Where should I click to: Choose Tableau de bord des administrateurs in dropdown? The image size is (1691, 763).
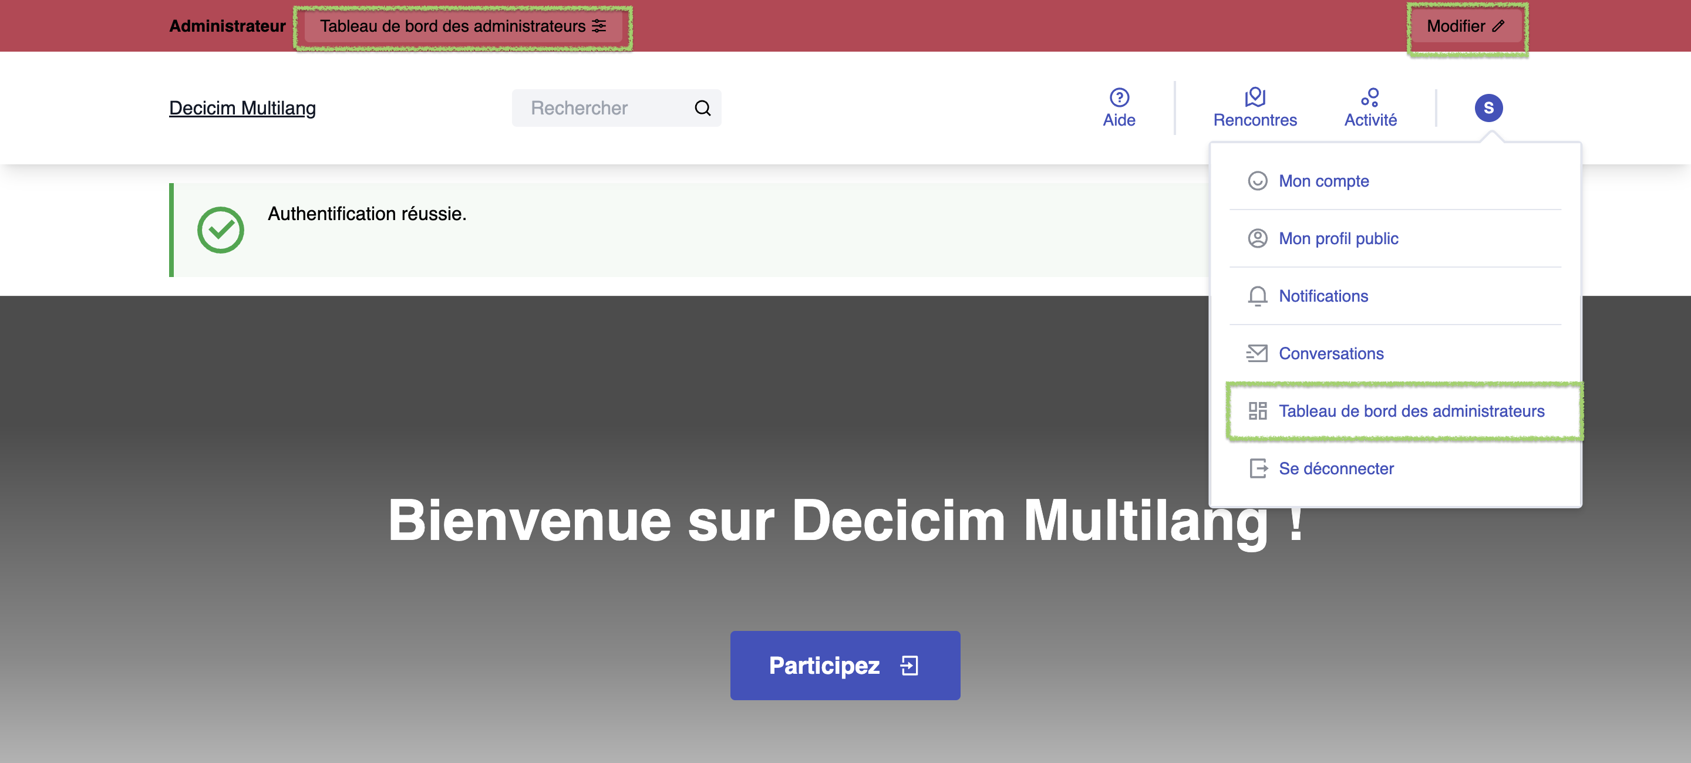pyautogui.click(x=1411, y=411)
